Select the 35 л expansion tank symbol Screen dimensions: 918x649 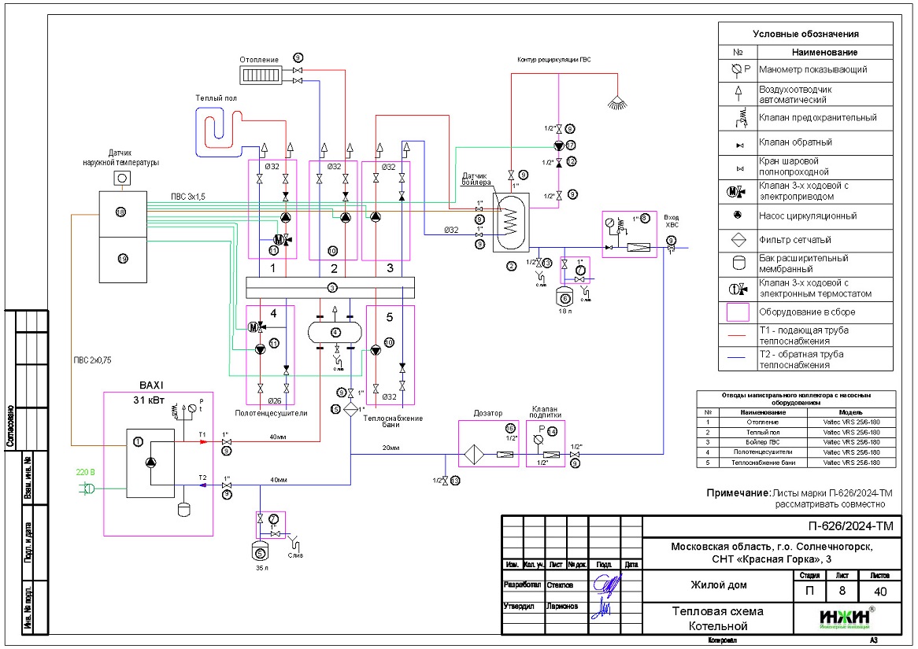coord(261,553)
